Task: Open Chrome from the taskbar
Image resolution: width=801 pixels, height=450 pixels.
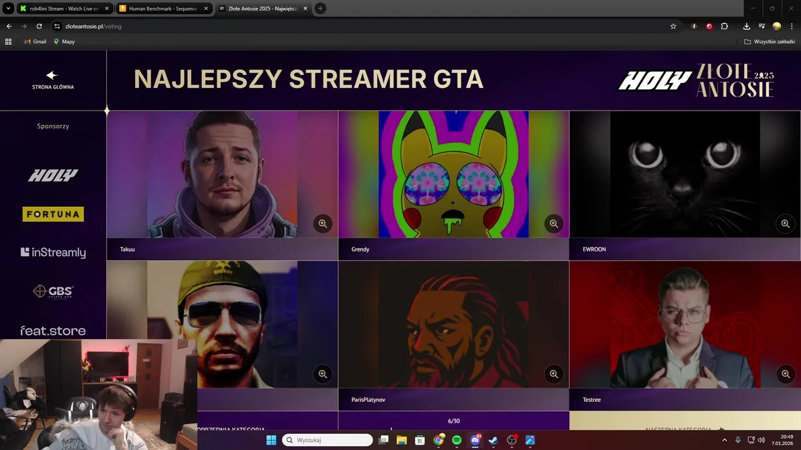Action: (x=439, y=440)
